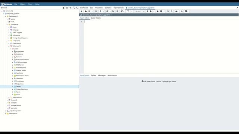This screenshot has width=239, height=134.
Task: Expand the library_db database node
Action: click(x=7, y=100)
